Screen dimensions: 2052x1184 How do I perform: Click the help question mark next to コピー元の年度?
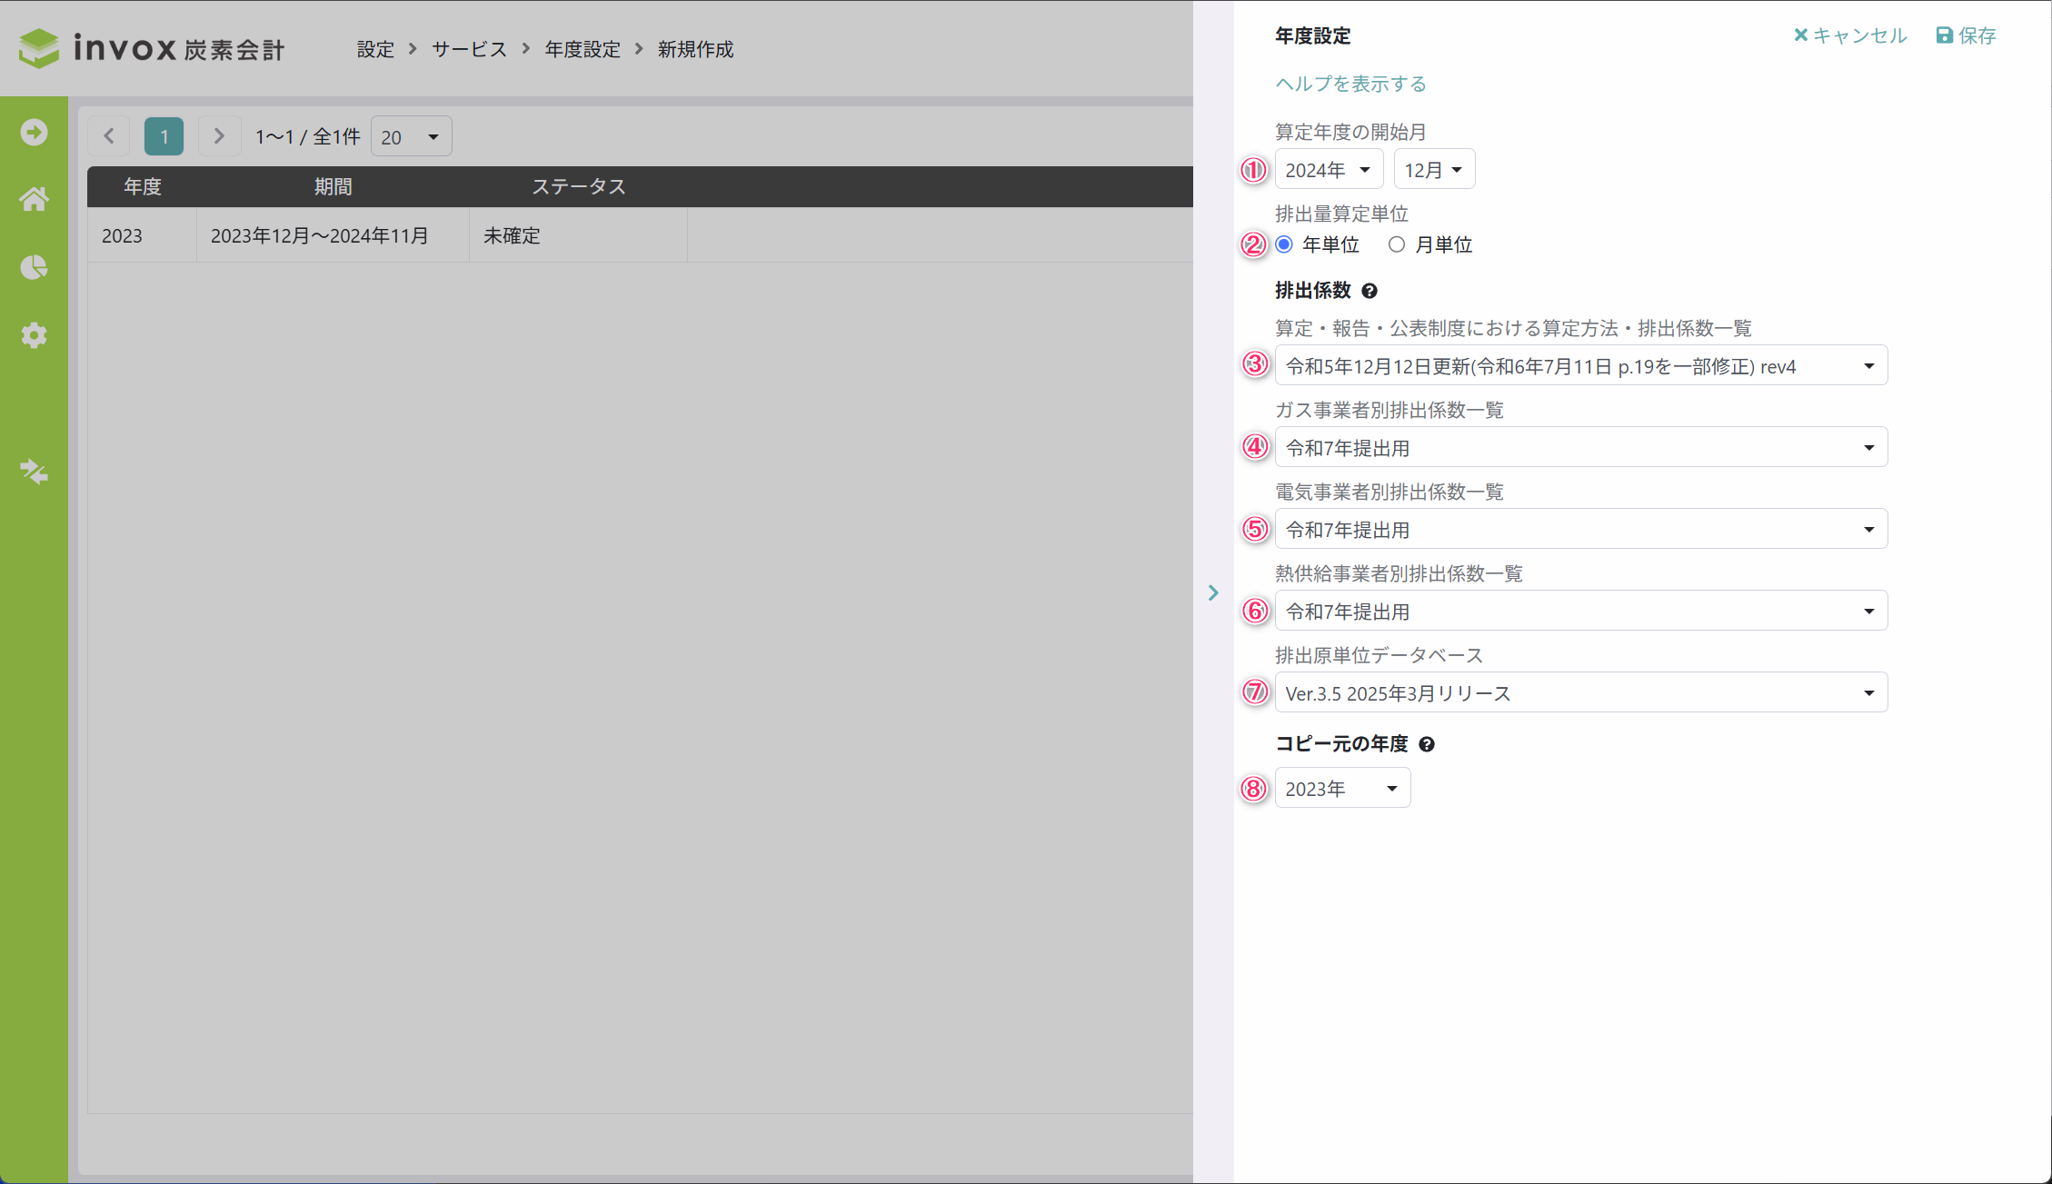[1427, 744]
